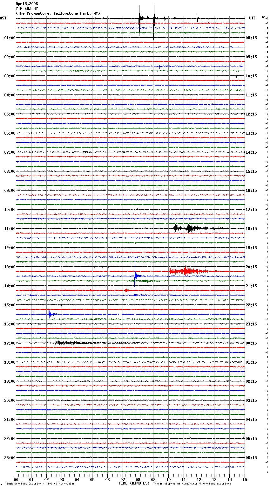The width and height of the screenshot is (270, 488).
Task: Click the UTC time zone label
Action: pos(252,18)
